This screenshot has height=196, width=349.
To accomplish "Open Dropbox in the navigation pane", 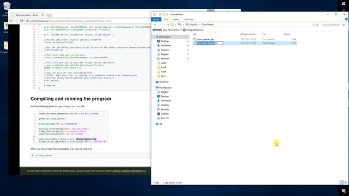I will pos(165,50).
